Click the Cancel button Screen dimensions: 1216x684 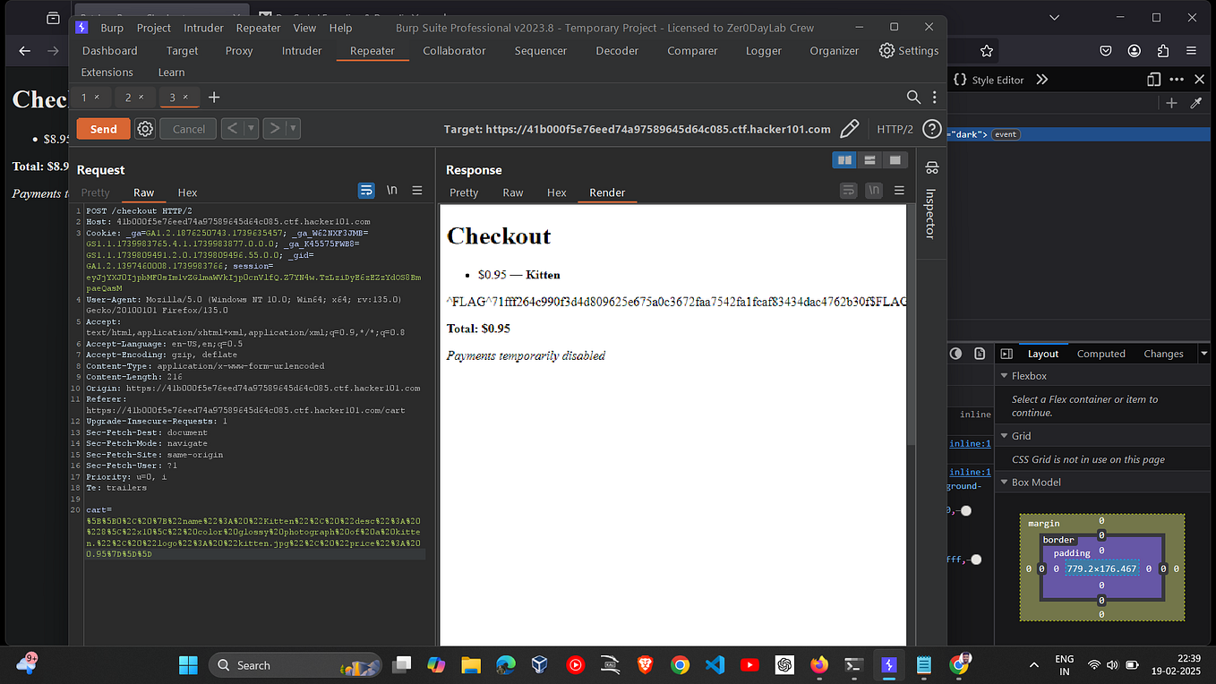click(x=187, y=129)
